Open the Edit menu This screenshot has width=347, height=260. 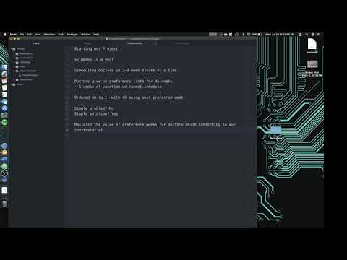click(x=29, y=35)
